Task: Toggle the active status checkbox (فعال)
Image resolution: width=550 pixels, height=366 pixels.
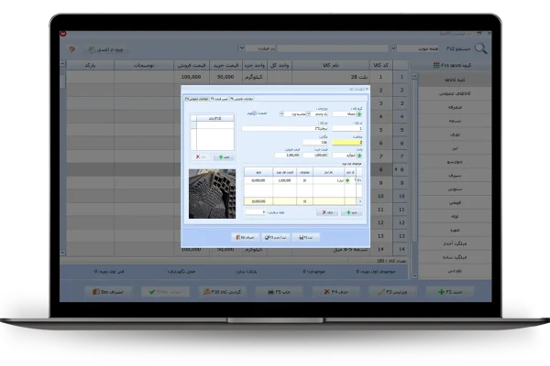Action: click(255, 113)
